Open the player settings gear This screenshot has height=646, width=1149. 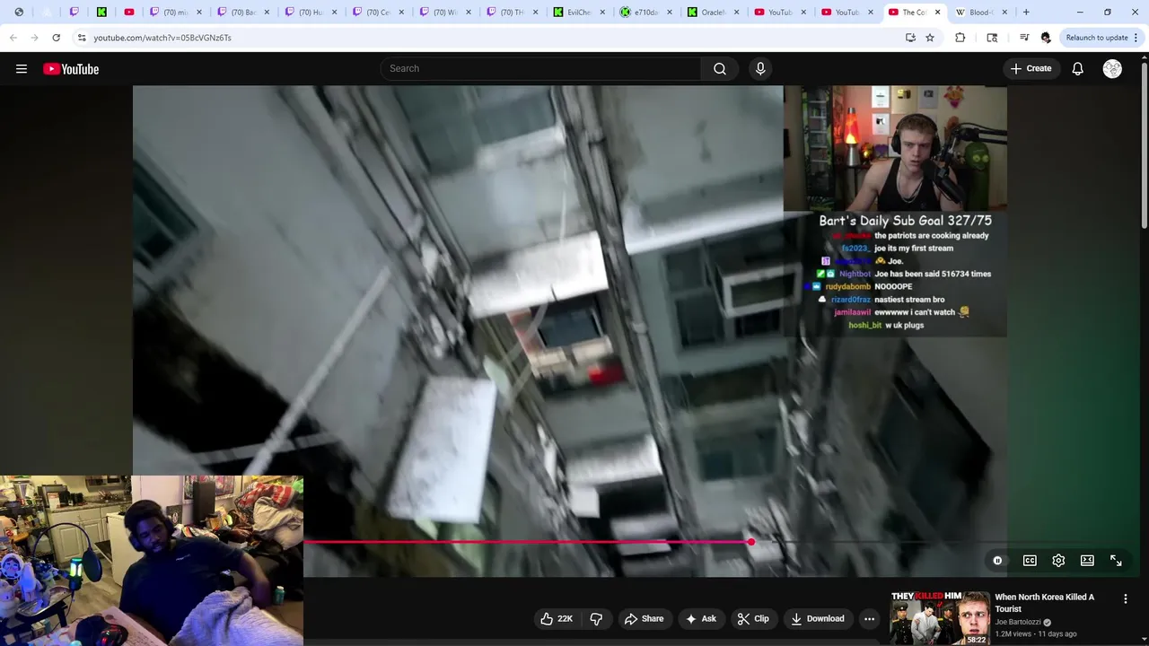1058,560
